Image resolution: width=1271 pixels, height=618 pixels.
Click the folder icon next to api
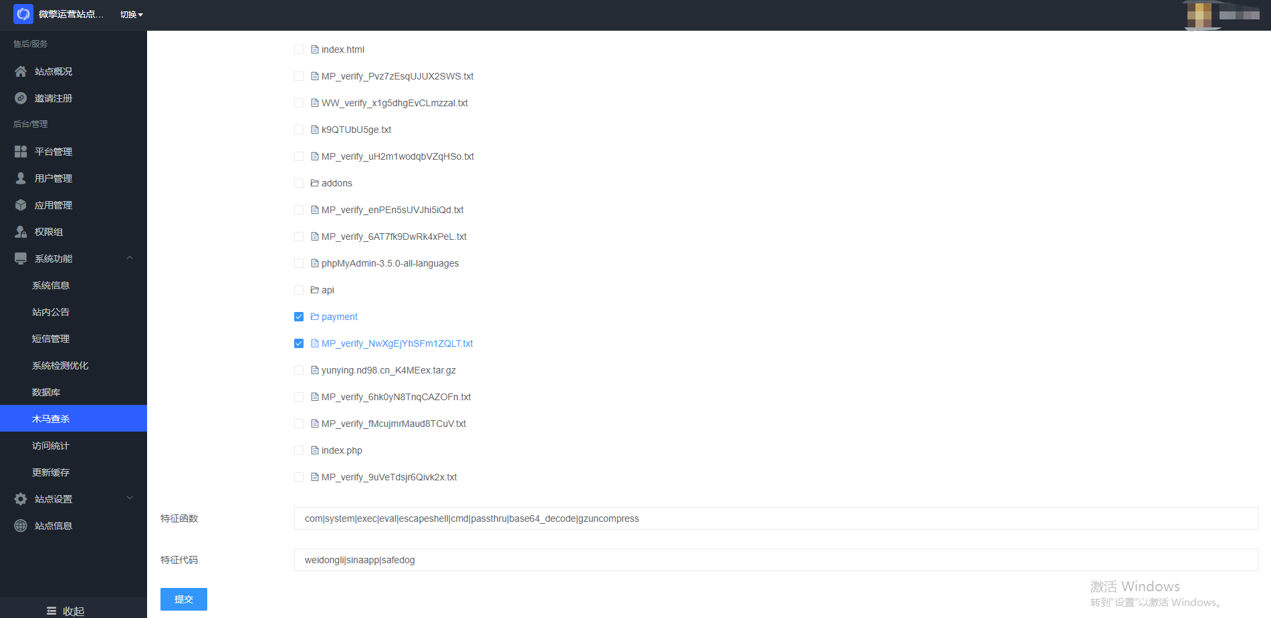pos(314,290)
